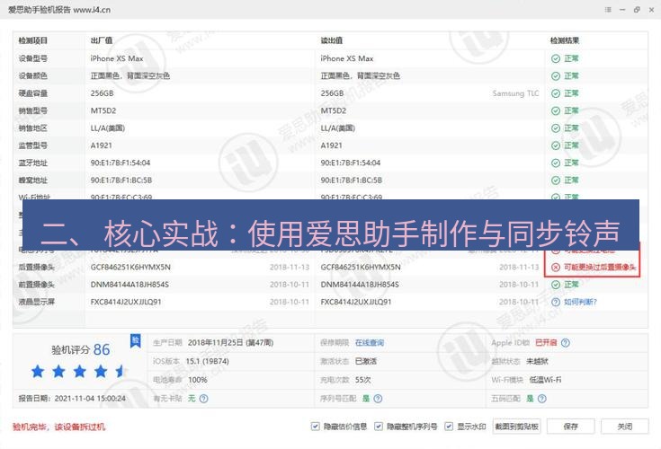Select factory cellular address 90:E1:7B:F1:BC:5B
Viewport: 661px width, 449px height.
pos(121,180)
